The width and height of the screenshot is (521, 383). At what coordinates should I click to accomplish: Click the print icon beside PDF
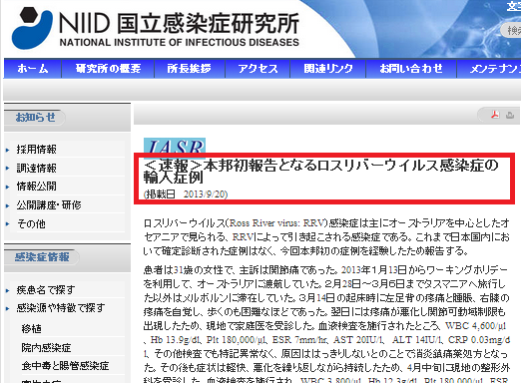tap(510, 115)
